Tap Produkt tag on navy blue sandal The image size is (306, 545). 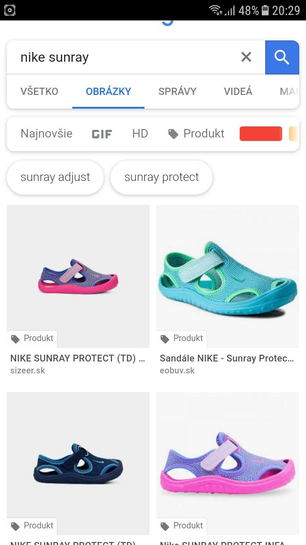point(32,526)
